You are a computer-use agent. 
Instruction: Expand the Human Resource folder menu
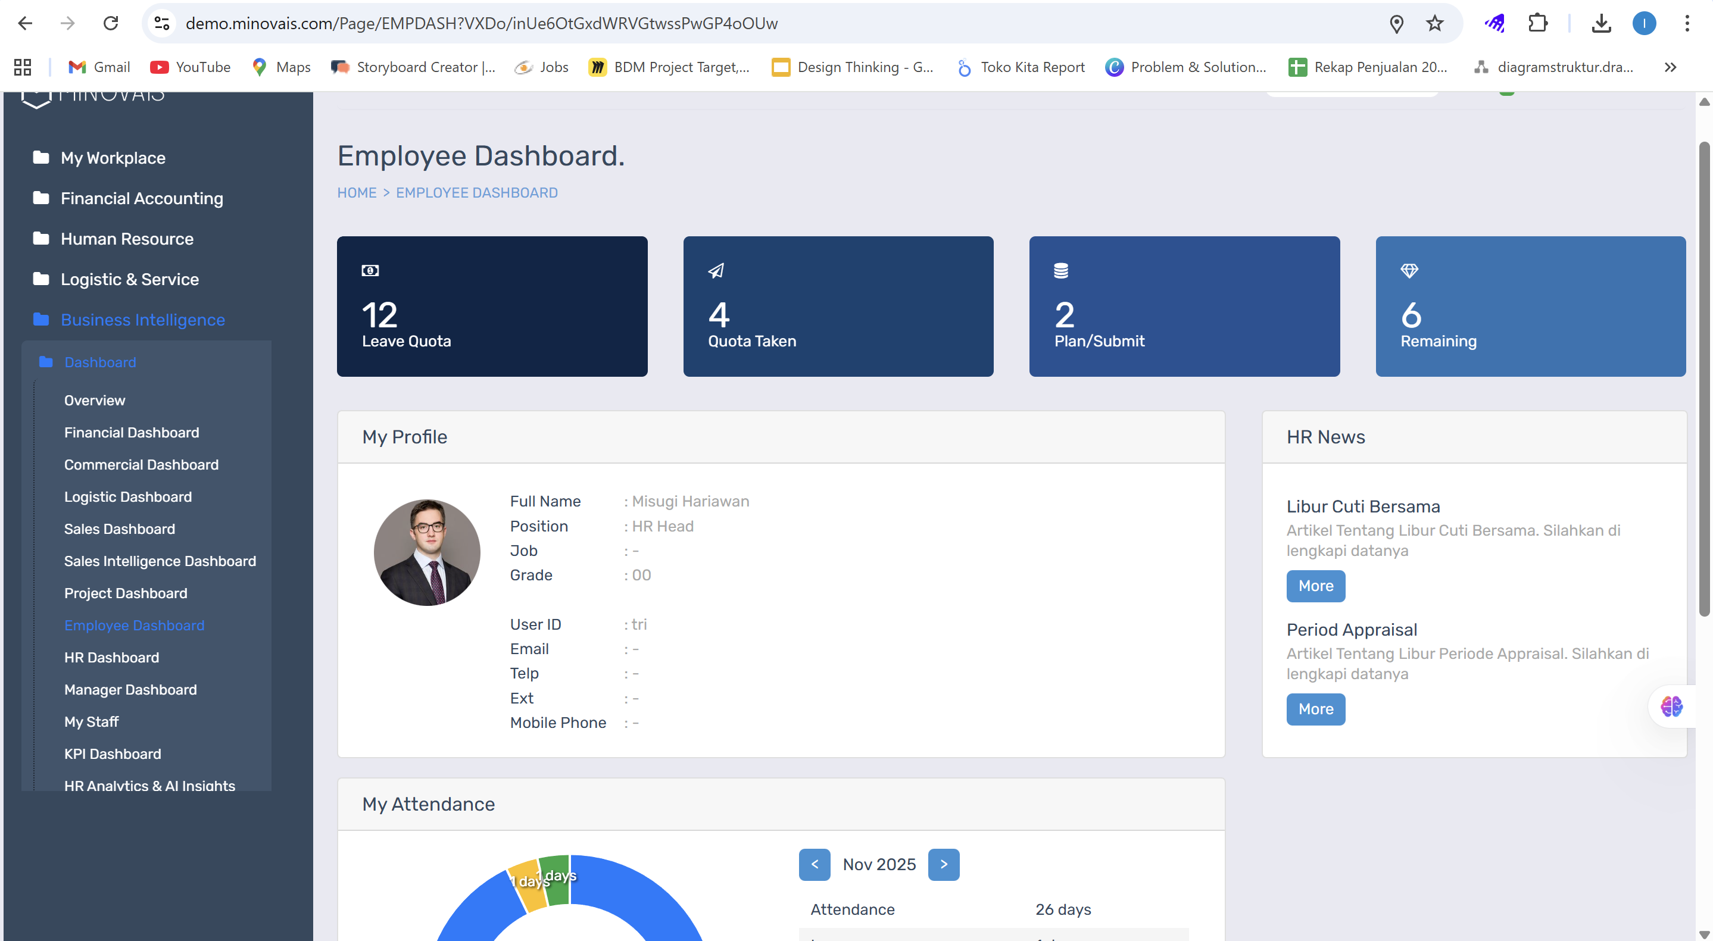coord(126,239)
